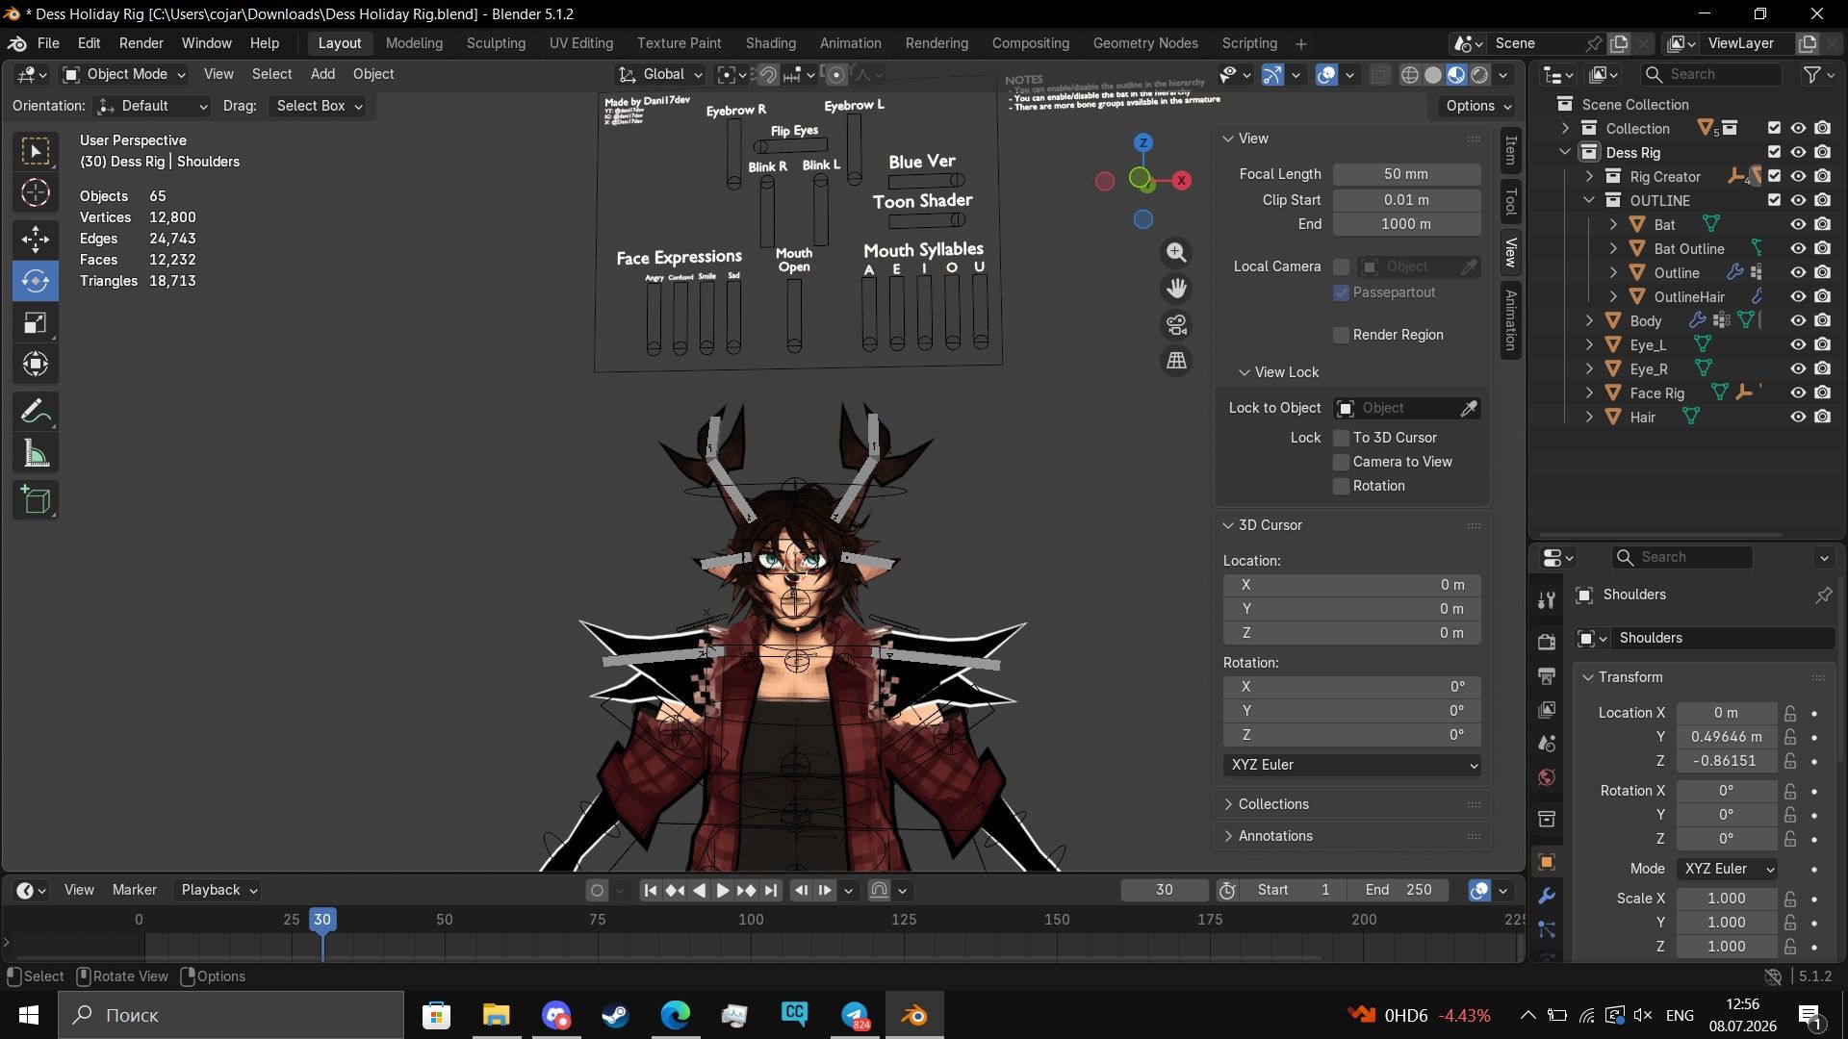Click the pan view hand icon
Image resolution: width=1848 pixels, height=1039 pixels.
point(1176,288)
